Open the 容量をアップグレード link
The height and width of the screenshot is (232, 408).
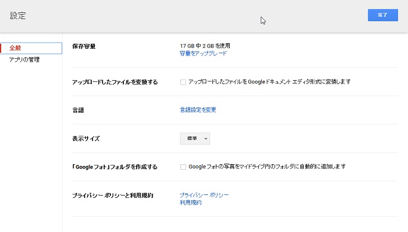(x=203, y=53)
